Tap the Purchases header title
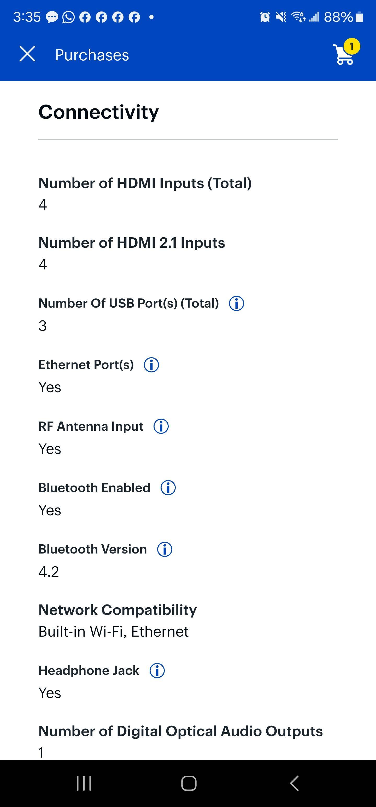The image size is (376, 807). 92,55
